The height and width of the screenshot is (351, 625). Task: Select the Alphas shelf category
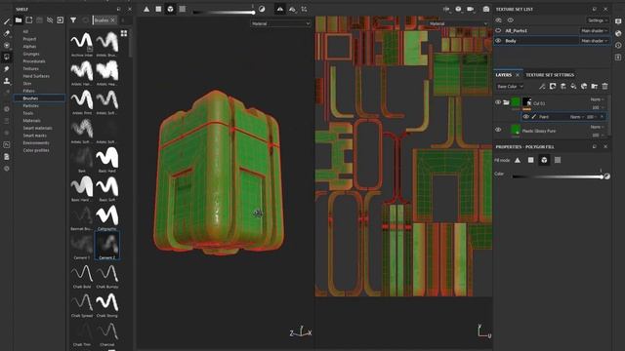click(x=29, y=47)
